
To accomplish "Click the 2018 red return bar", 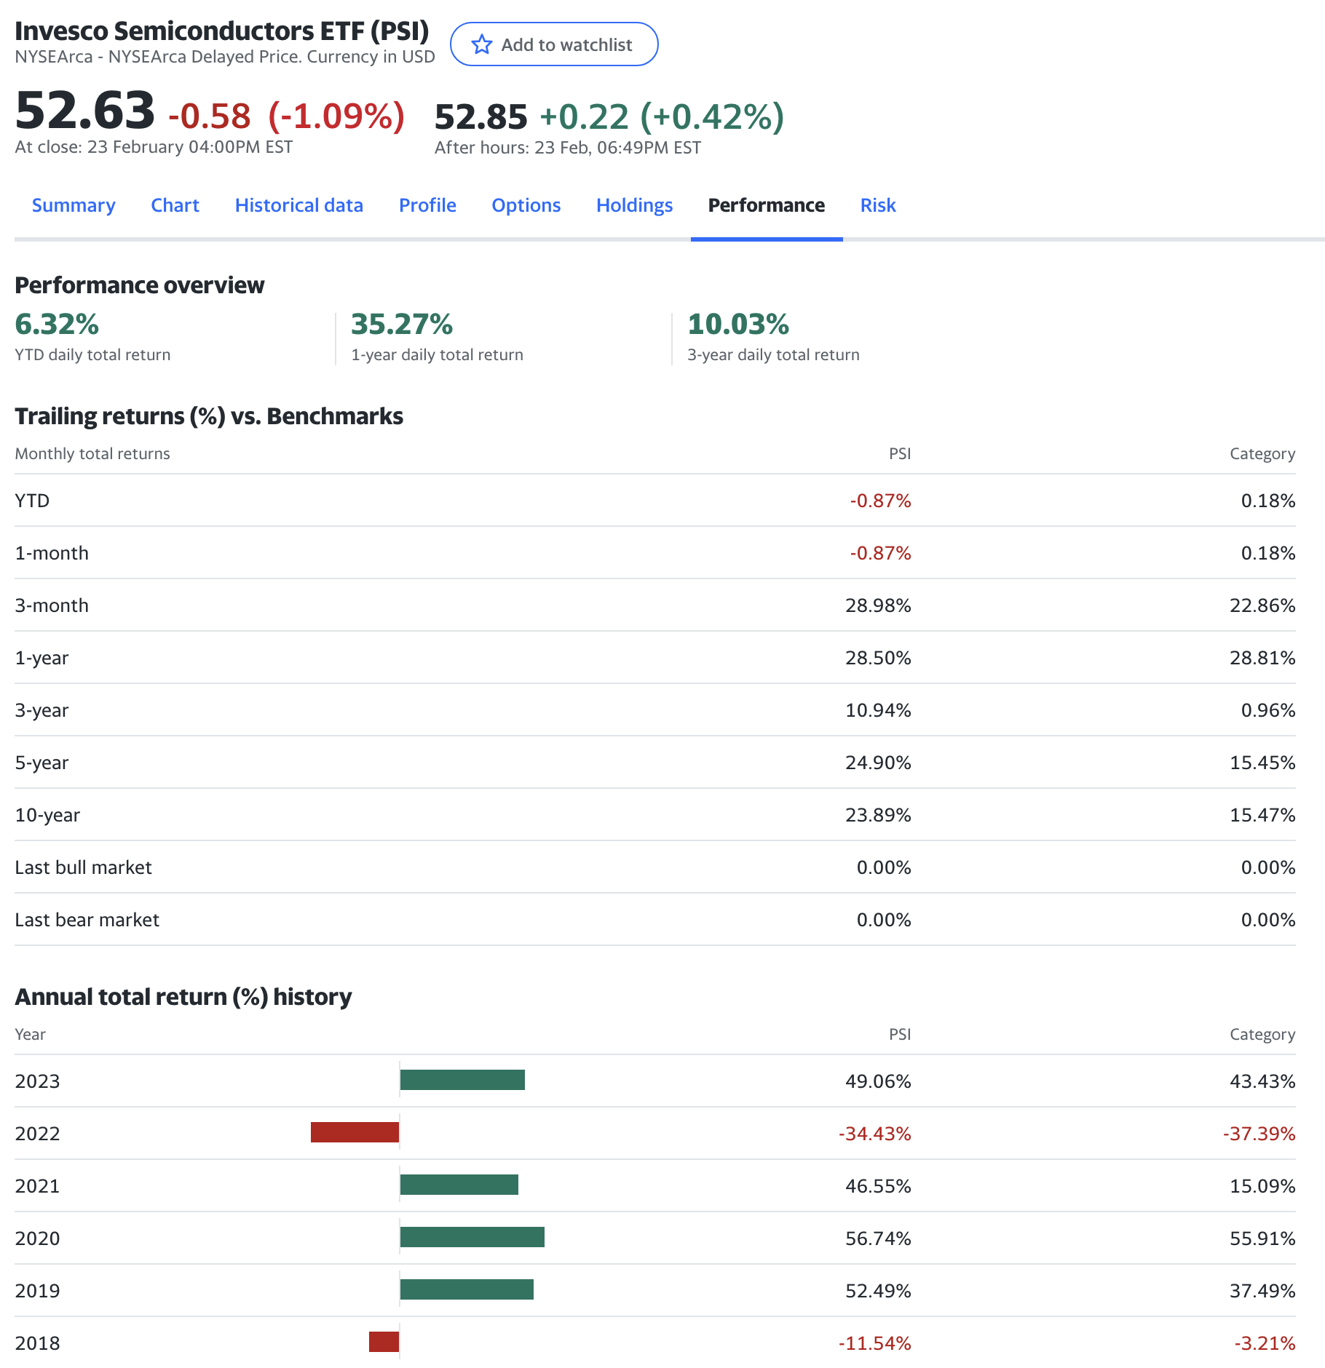I will click(x=384, y=1342).
